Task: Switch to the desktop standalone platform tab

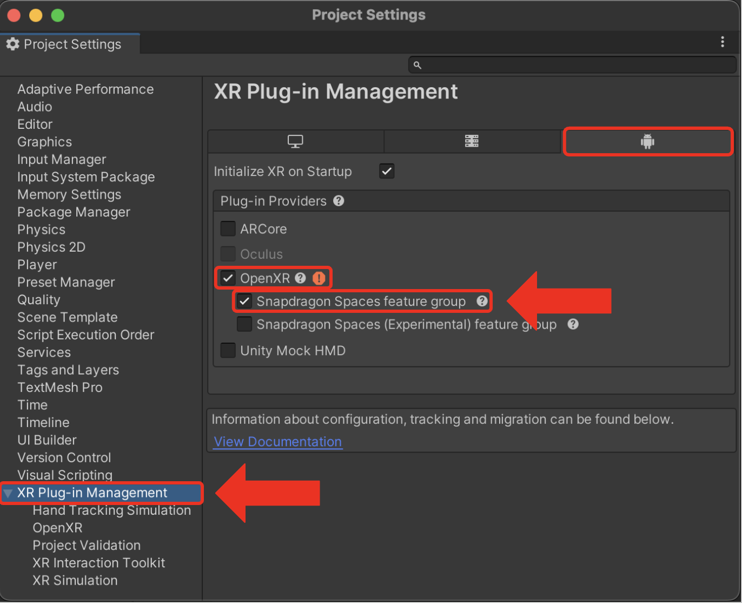Action: pyautogui.click(x=295, y=142)
